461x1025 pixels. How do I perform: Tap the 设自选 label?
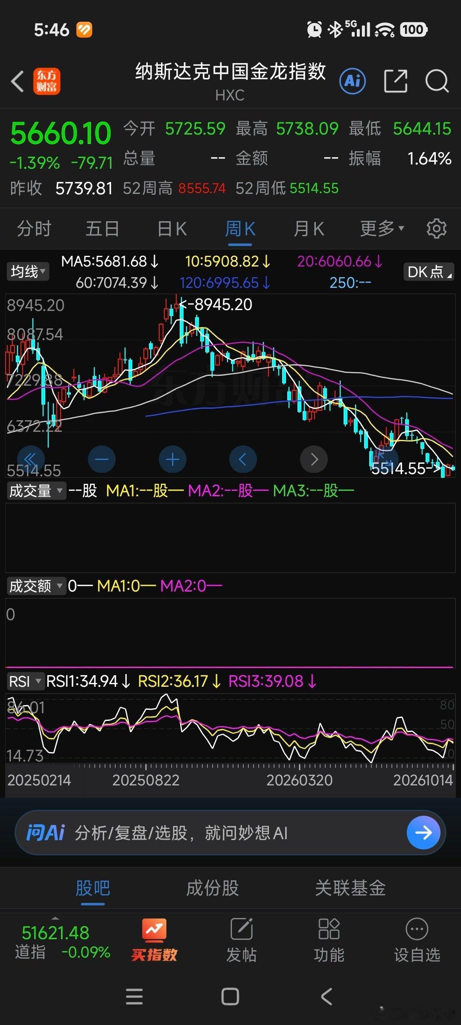coord(417,955)
